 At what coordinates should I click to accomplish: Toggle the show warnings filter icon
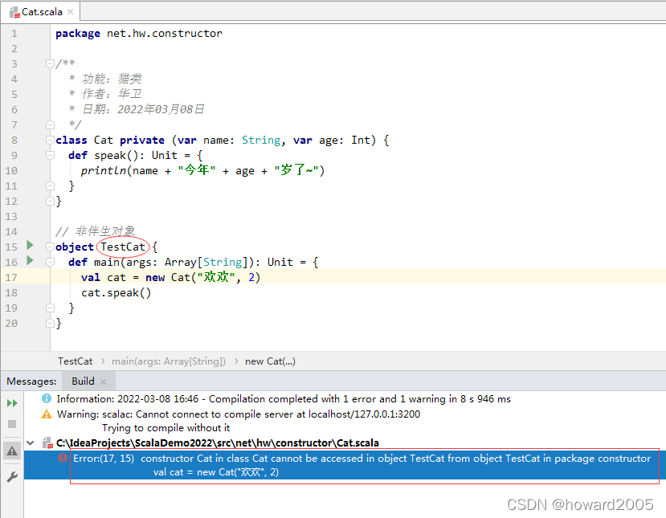tap(12, 451)
